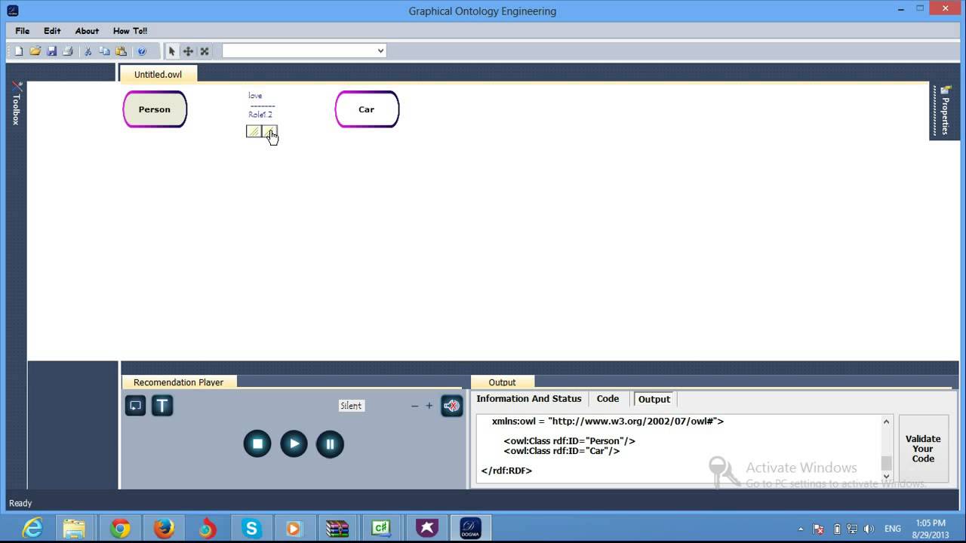966x543 pixels.
Task: Play the recommendation
Action: (294, 443)
